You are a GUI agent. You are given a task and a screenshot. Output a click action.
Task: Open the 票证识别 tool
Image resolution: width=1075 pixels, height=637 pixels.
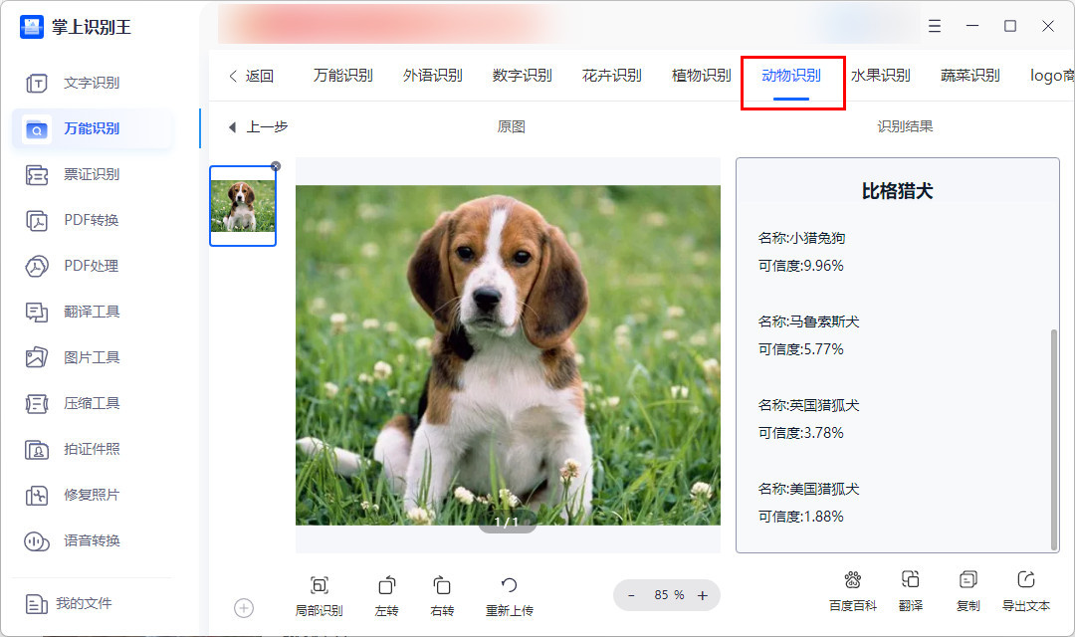point(97,174)
